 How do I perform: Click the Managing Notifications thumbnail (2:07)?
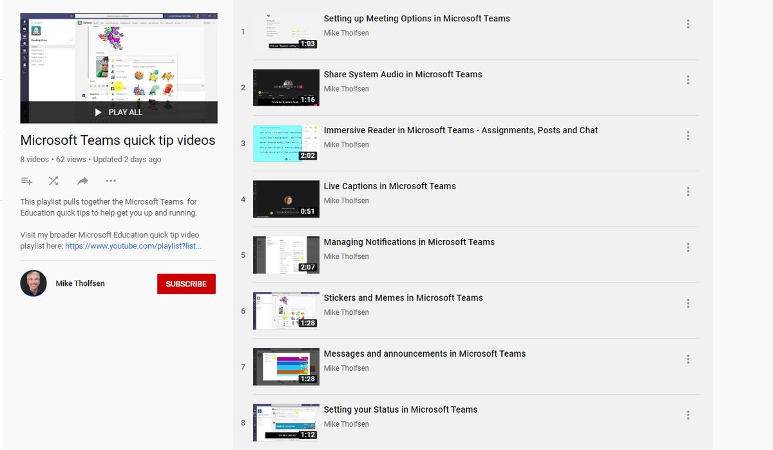pyautogui.click(x=286, y=255)
